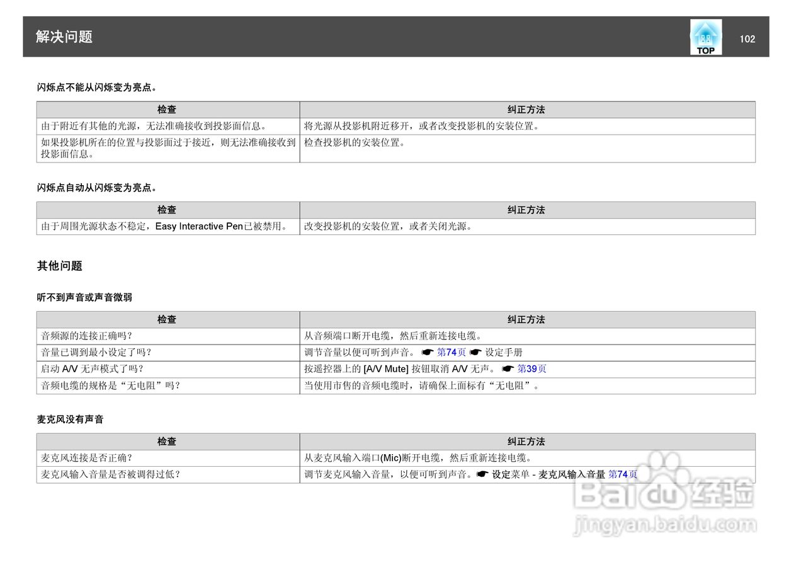
Task: Click cell 当使用市售的音频电缆时
Action: pos(528,386)
